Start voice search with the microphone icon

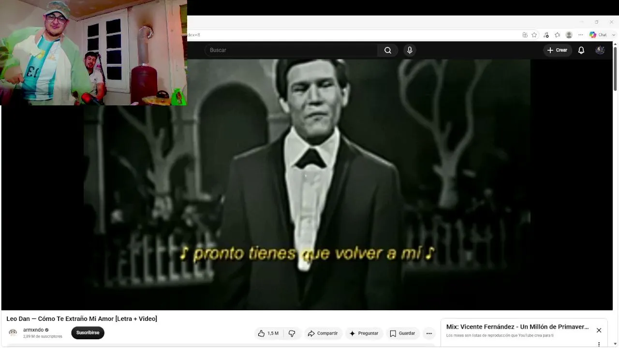click(410, 50)
